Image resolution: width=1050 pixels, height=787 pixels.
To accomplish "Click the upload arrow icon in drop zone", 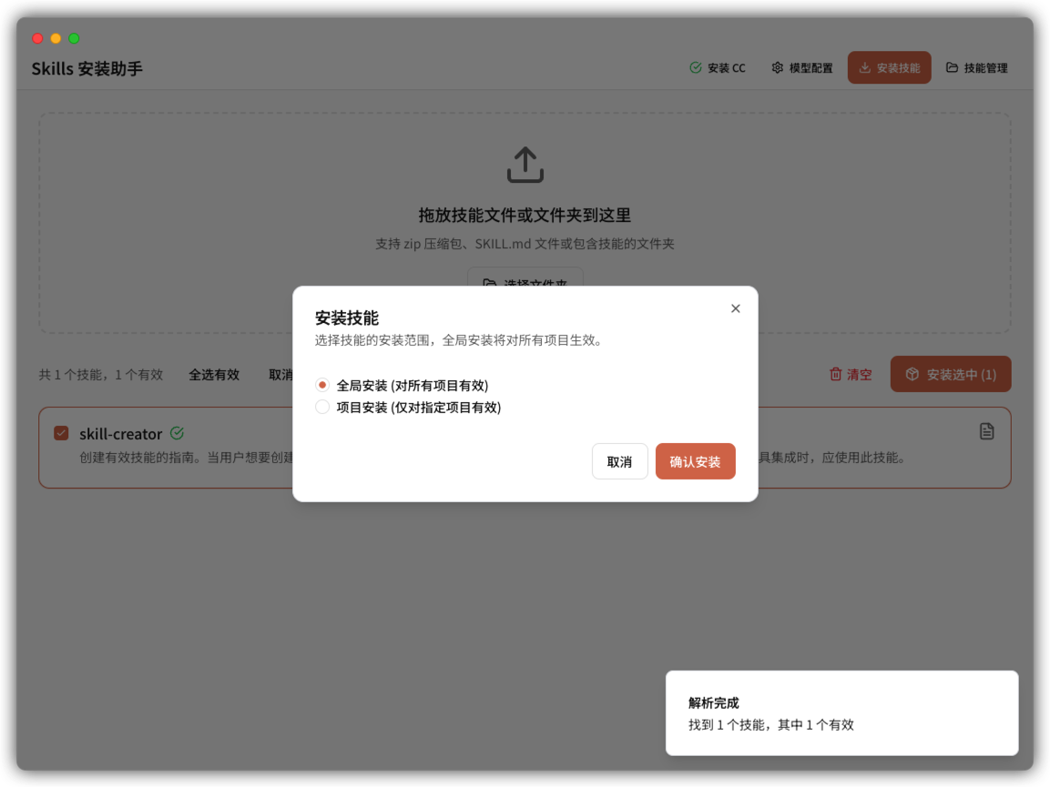I will point(525,165).
